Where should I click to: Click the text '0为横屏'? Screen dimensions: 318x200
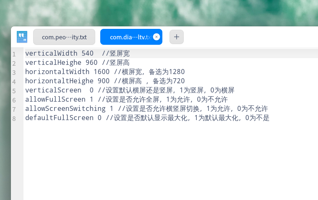(x=222, y=90)
